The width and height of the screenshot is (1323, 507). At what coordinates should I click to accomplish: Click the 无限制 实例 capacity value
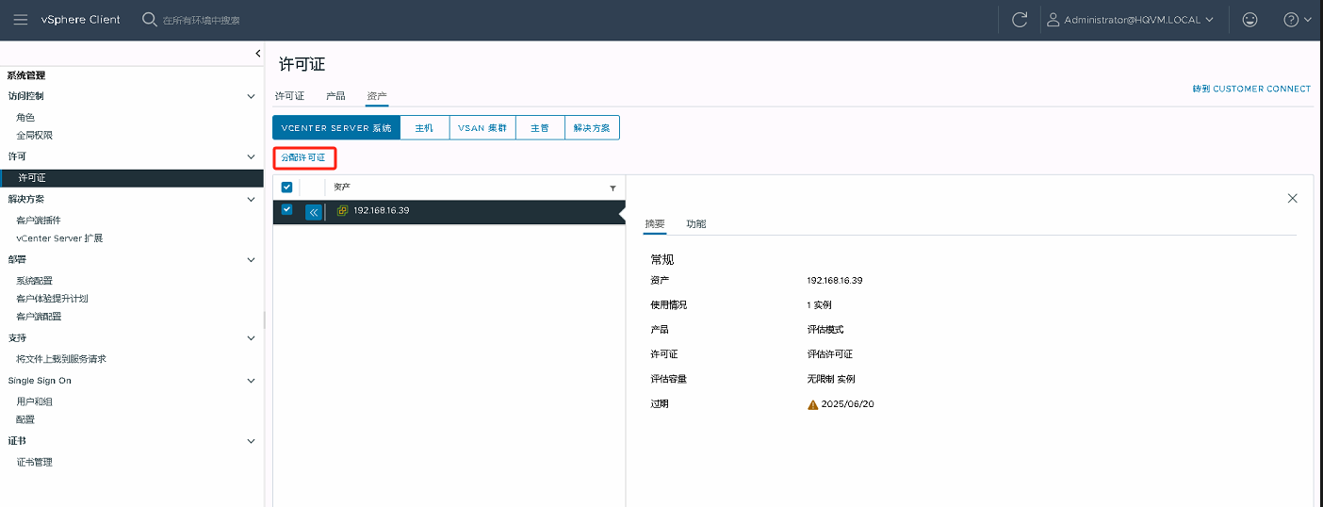coord(831,379)
